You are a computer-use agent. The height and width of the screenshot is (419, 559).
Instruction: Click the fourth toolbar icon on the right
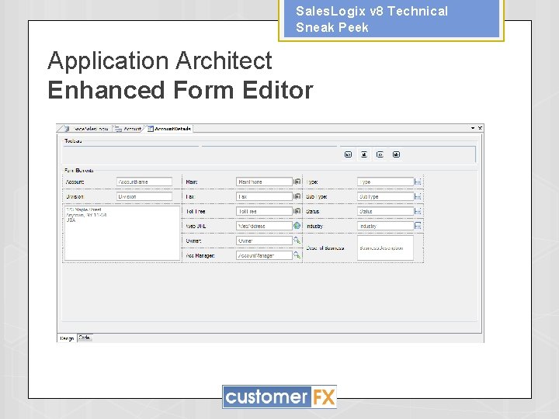pyautogui.click(x=396, y=154)
